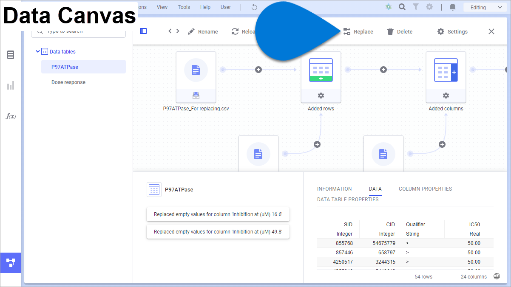Image resolution: width=511 pixels, height=287 pixels.
Task: Go to the next node with the right arrow
Action: [x=178, y=31]
